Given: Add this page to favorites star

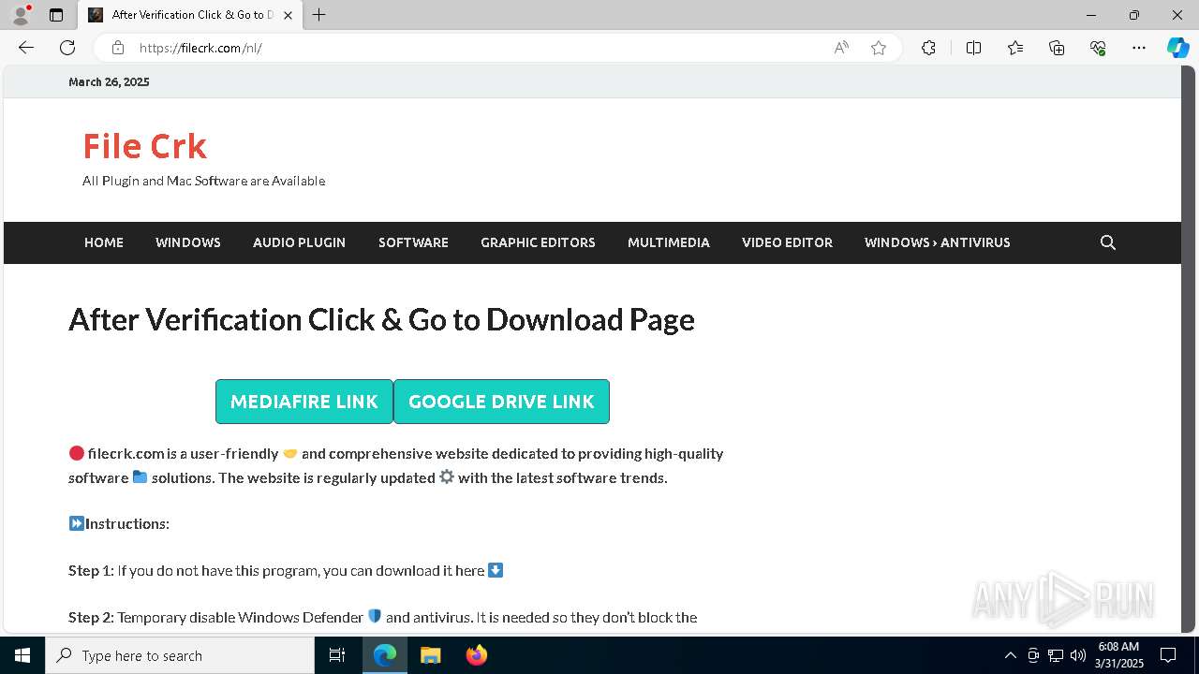Looking at the screenshot, I should pos(879,48).
